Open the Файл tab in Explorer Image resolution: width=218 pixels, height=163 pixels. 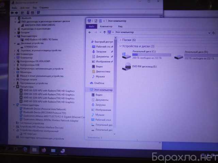[x=92, y=26]
